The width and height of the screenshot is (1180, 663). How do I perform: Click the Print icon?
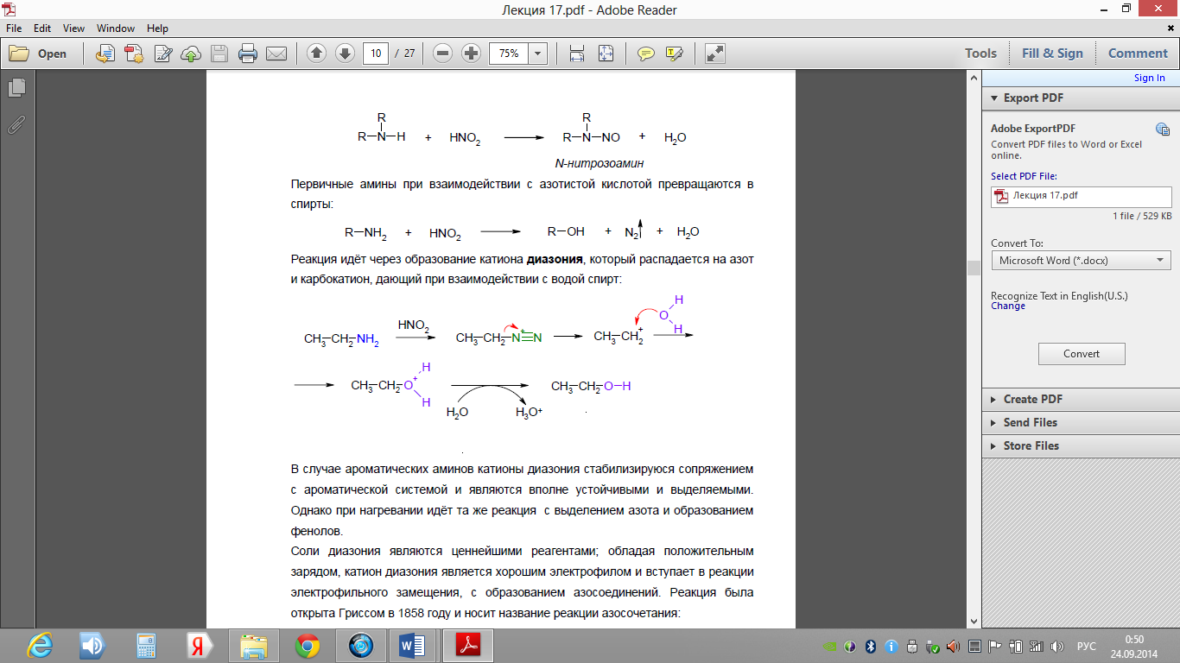(x=248, y=54)
